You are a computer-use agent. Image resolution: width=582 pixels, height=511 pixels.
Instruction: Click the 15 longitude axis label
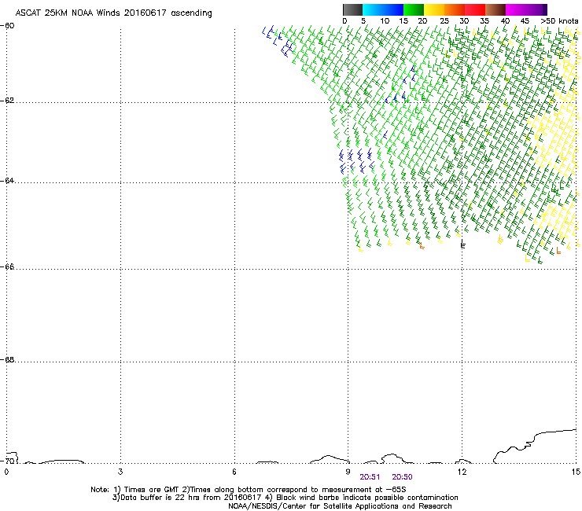[576, 472]
